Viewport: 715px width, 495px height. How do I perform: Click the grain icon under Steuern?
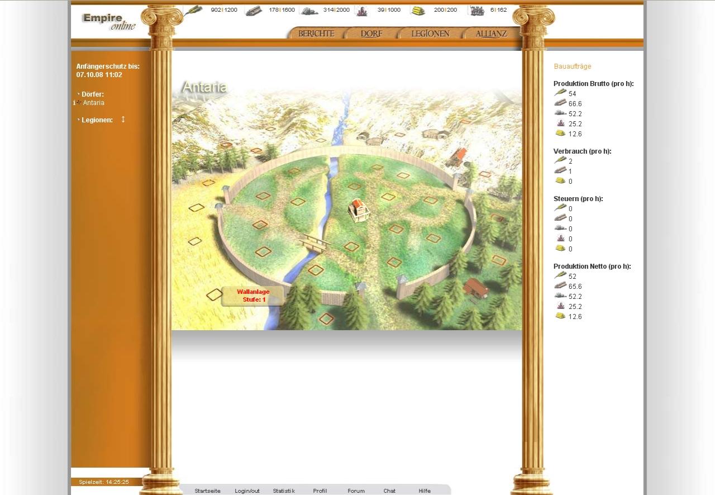[560, 208]
